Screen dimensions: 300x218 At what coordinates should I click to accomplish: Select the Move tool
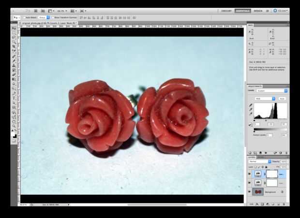pos(14,28)
